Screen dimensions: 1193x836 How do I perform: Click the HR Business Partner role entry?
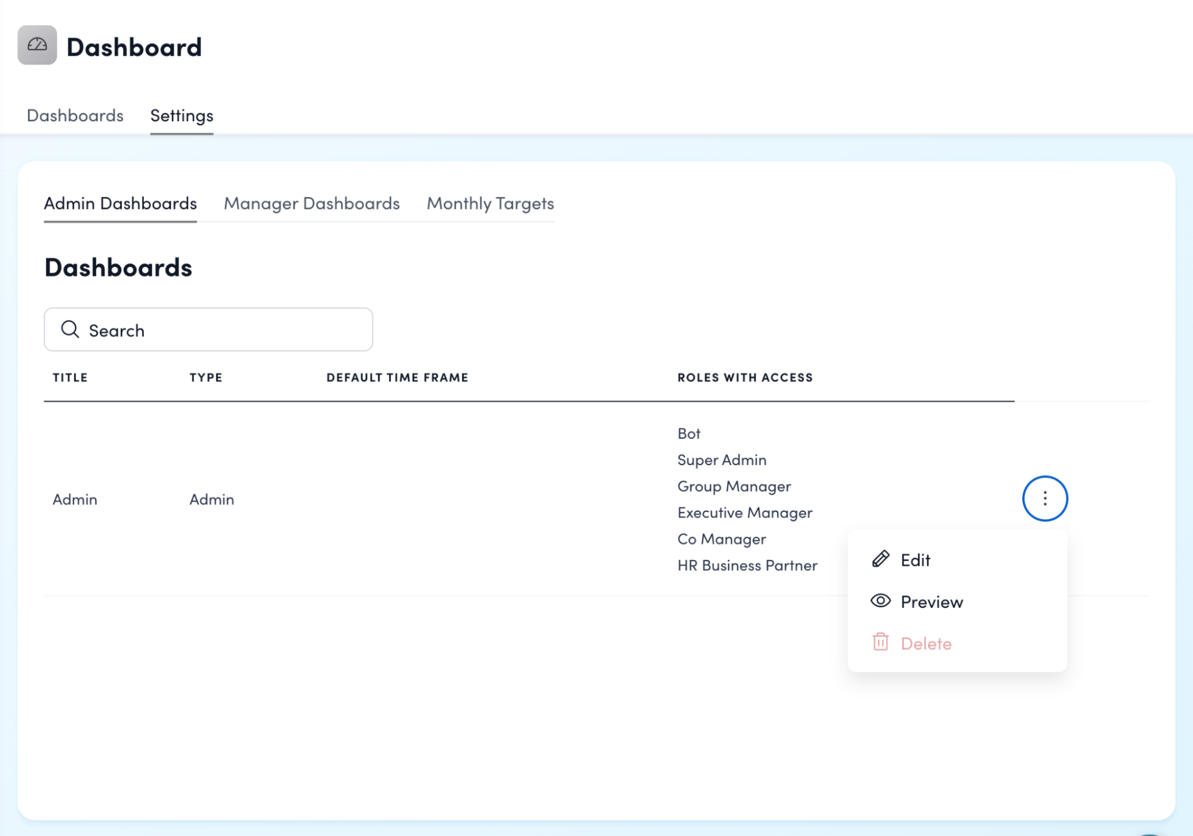pyautogui.click(x=747, y=565)
